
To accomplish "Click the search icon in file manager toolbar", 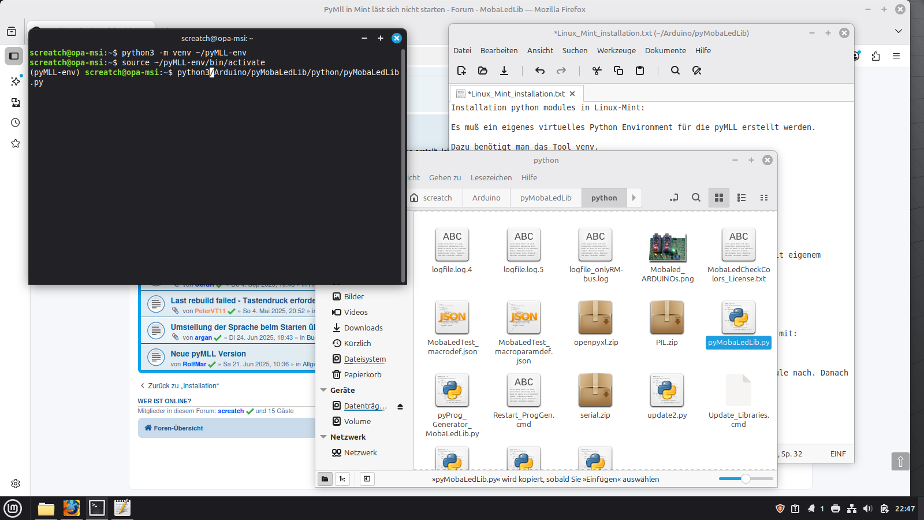I will (x=696, y=198).
